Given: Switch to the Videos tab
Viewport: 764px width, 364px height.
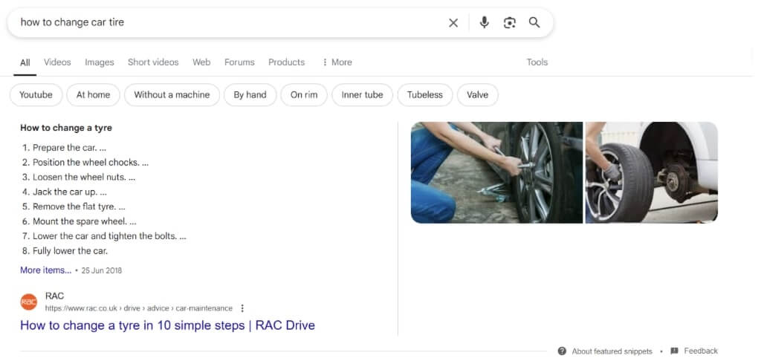Looking at the screenshot, I should [x=57, y=62].
